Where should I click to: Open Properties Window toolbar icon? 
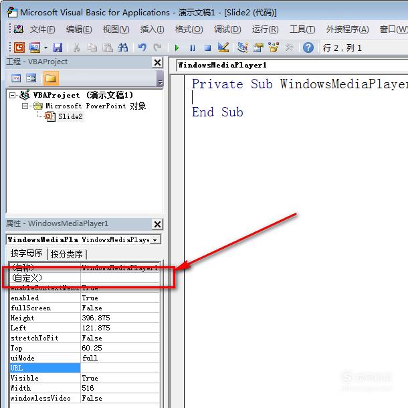click(258, 47)
